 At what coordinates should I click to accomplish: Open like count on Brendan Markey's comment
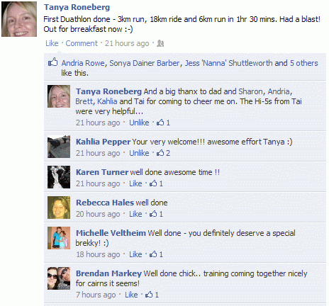click(x=152, y=295)
